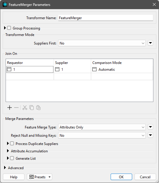Click the Supplier attribute icon in first row
The height and width of the screenshot is (183, 159).
click(57, 69)
